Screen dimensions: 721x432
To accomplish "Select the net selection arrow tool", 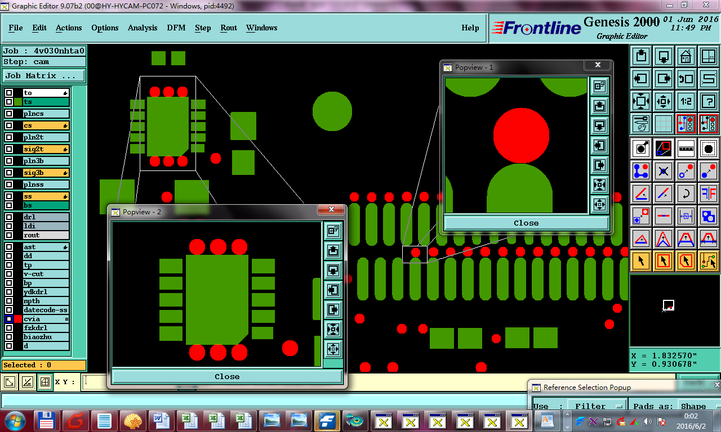I will 709,261.
